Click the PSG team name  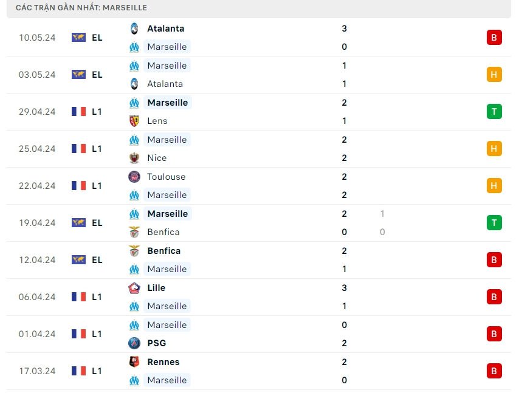[x=156, y=343]
